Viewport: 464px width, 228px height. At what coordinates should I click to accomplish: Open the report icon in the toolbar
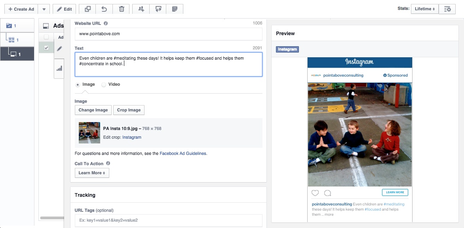click(x=175, y=9)
